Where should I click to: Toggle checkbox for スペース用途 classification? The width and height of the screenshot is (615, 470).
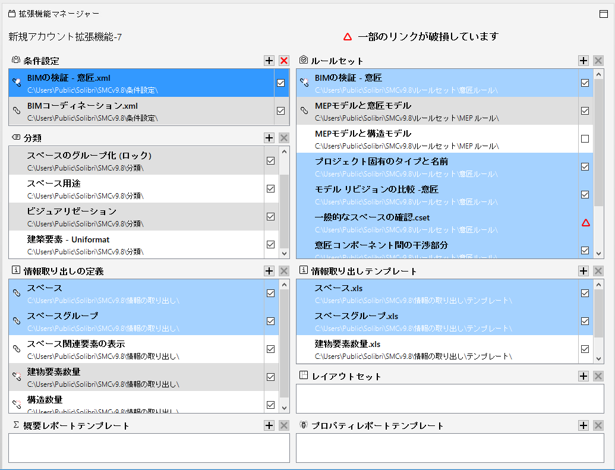tap(270, 189)
